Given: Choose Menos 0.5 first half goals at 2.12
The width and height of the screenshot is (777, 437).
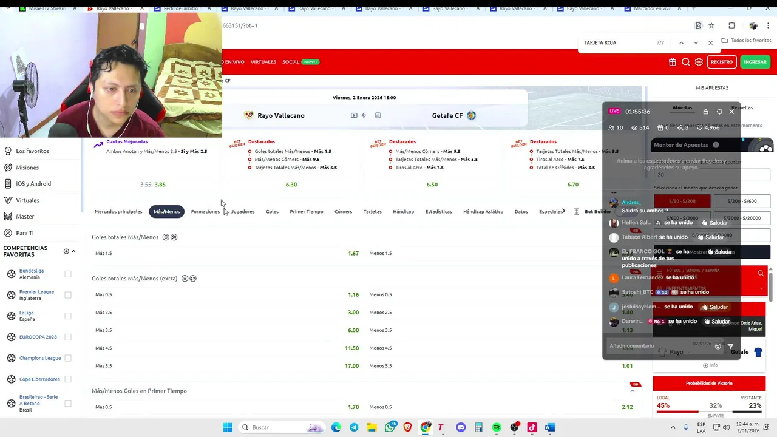Looking at the screenshot, I should point(501,407).
